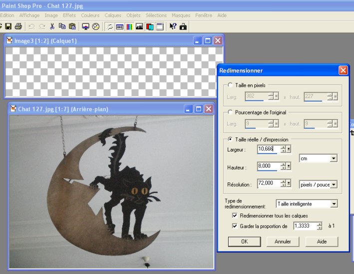Toggle the color palette rainbow icon
This screenshot has height=274, width=354.
129,26
